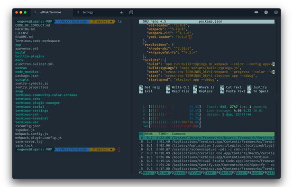Select htop row for Quartz.framework process
The width and height of the screenshot is (293, 187).
[207, 138]
